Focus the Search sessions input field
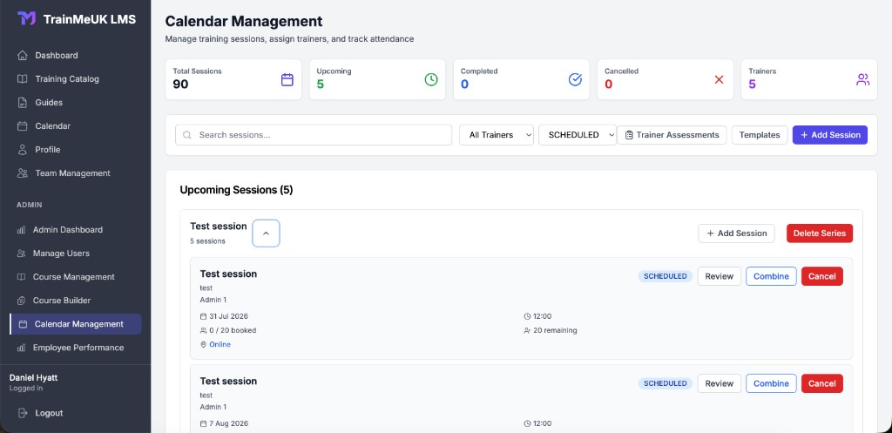 [314, 135]
